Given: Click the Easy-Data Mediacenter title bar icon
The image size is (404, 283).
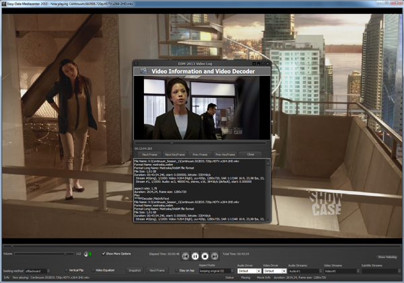Looking at the screenshot, I should (4, 4).
